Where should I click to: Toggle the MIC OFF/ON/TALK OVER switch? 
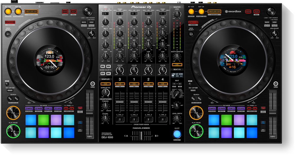coord(106,14)
